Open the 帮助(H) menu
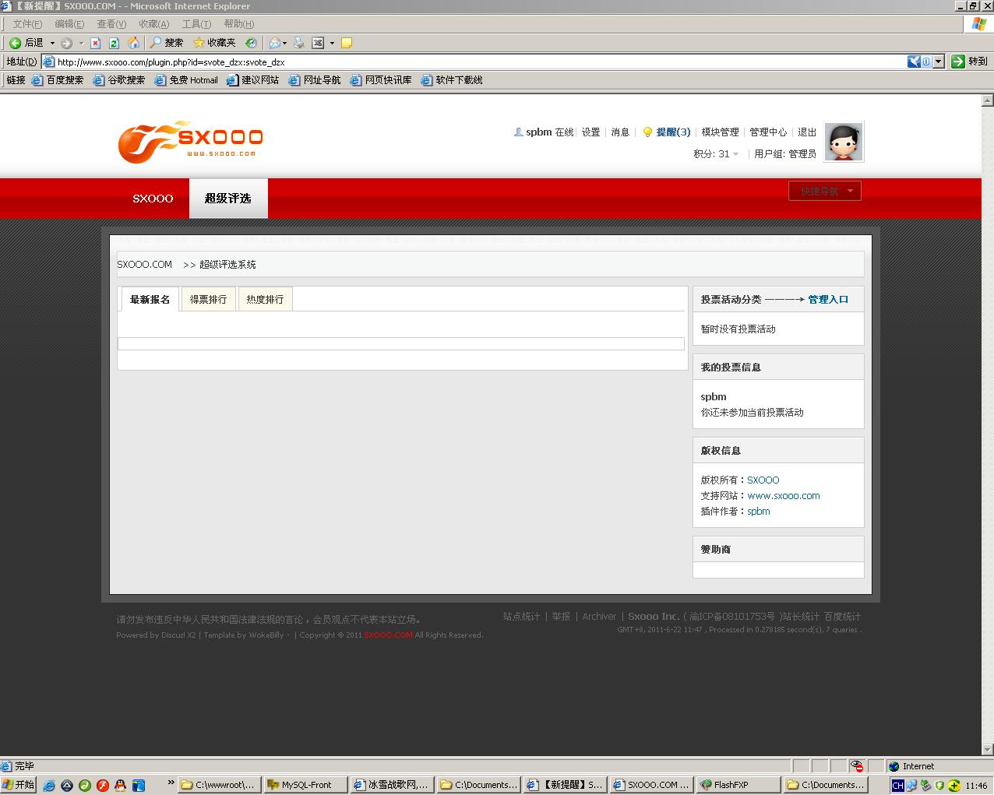The height and width of the screenshot is (795, 994). [x=238, y=24]
